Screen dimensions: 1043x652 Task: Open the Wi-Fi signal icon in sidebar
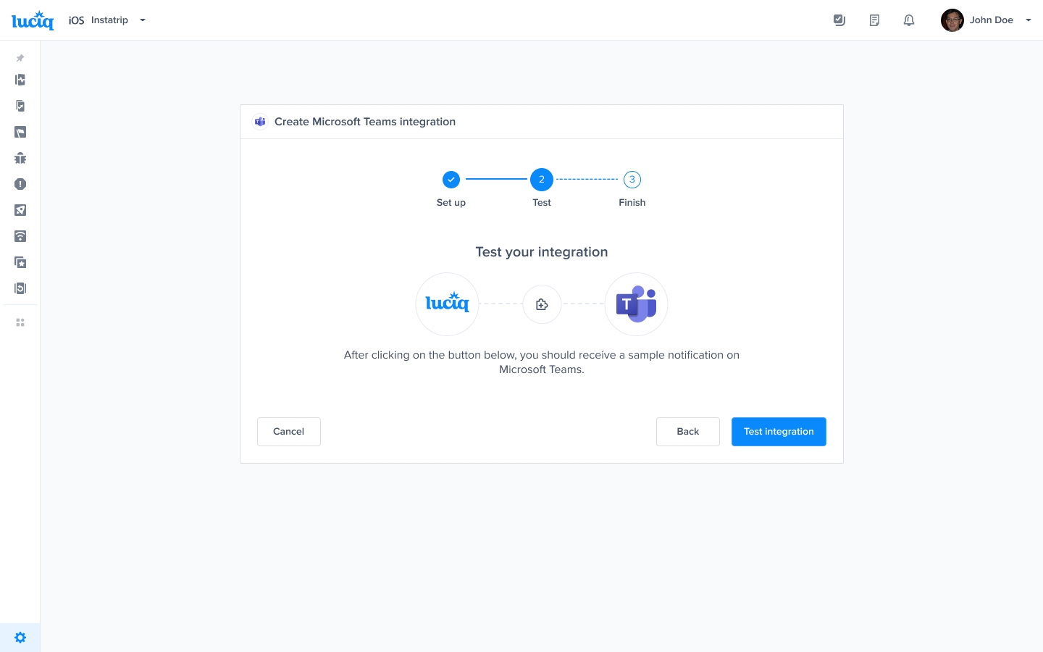[20, 236]
